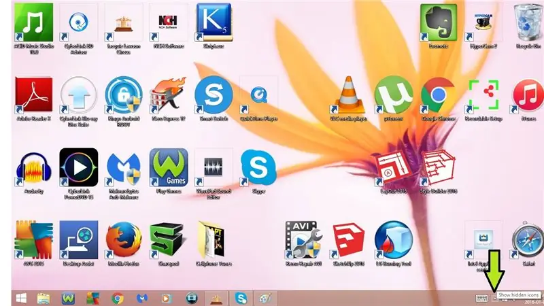Launch HyperCam 5 desktop shortcut
Screen dimensions: 544x306
483,23
